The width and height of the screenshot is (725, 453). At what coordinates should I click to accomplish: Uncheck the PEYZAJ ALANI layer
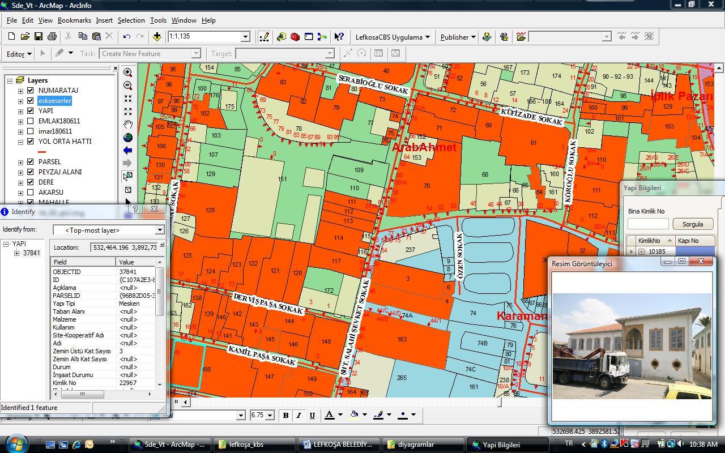point(31,172)
